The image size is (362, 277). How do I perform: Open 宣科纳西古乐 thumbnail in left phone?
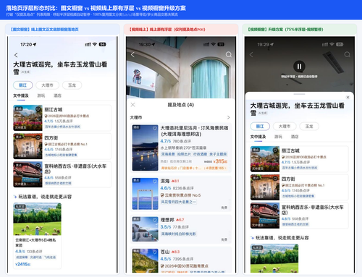[x=28, y=174]
